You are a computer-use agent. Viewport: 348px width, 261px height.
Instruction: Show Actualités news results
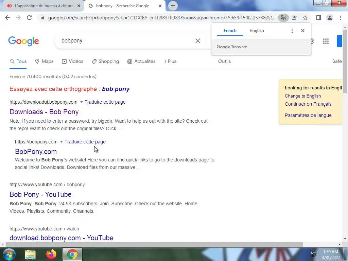142,62
